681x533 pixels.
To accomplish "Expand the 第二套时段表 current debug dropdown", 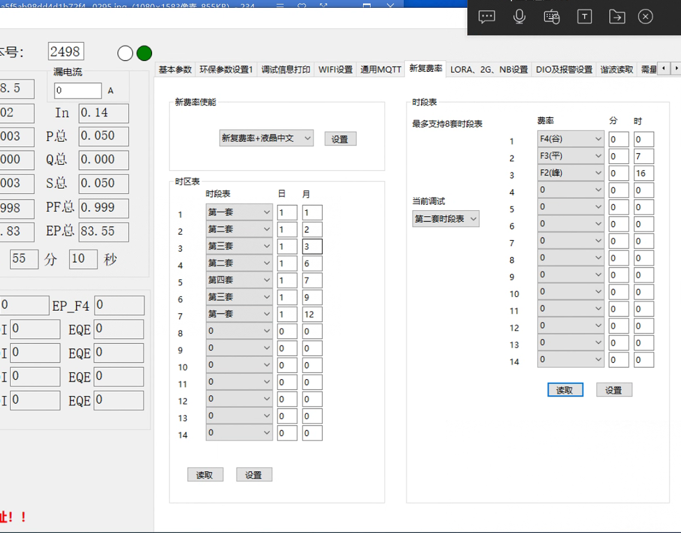I will point(446,219).
